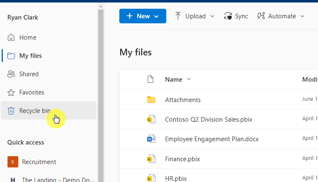Click the Ryan Clark name heading

(x=23, y=17)
